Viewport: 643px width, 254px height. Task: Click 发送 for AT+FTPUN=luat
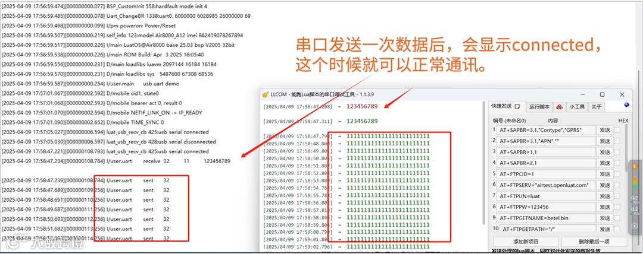pyautogui.click(x=605, y=196)
